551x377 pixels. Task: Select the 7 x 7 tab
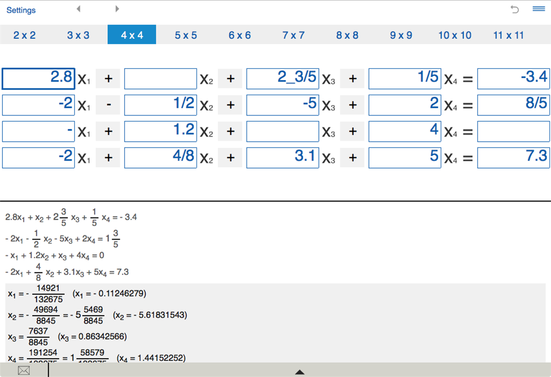(293, 34)
